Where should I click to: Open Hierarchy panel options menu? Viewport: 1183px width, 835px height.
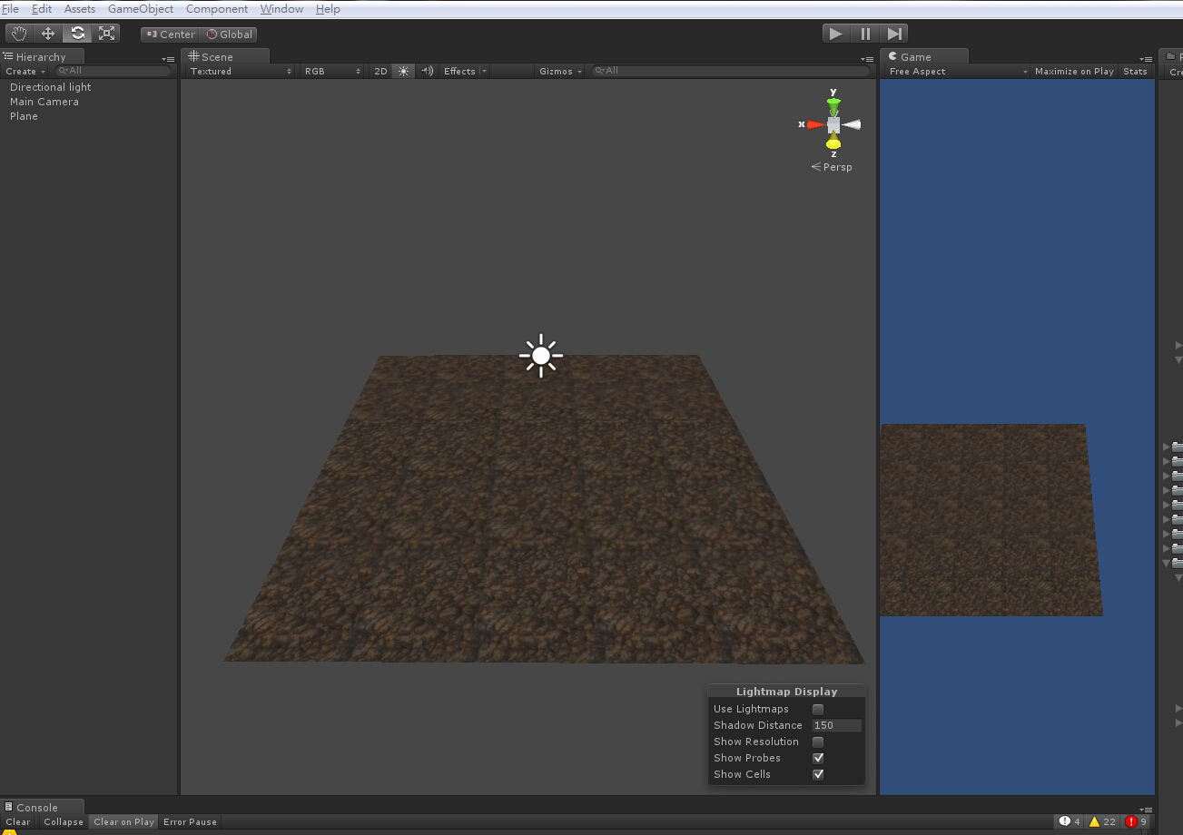pos(168,57)
